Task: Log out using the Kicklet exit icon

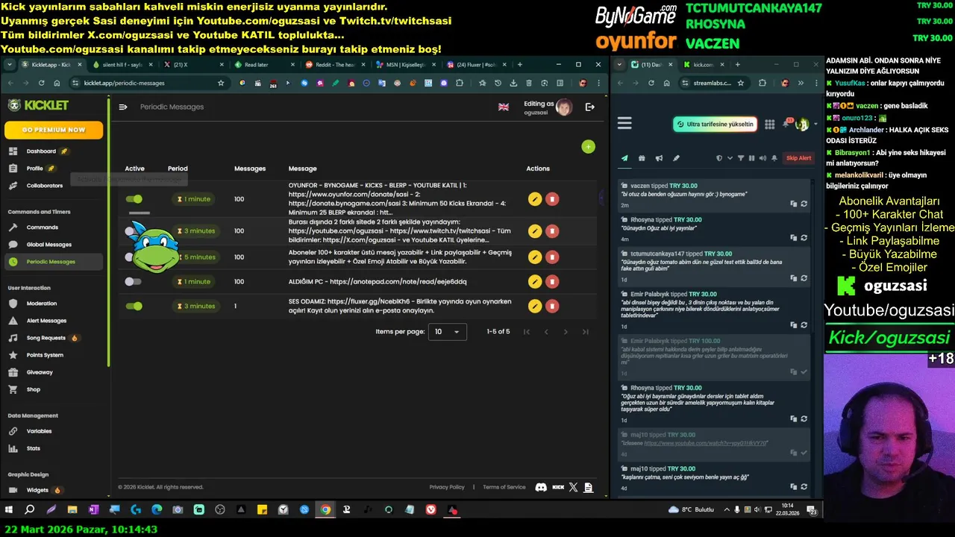Action: (x=590, y=107)
